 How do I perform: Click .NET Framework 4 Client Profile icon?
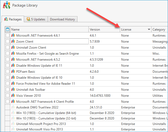[13, 101]
